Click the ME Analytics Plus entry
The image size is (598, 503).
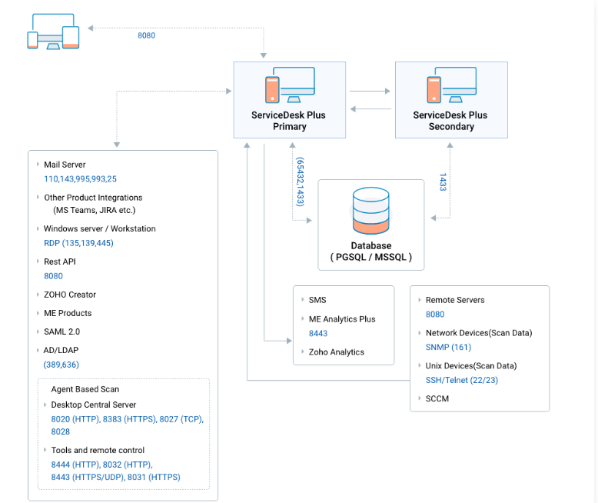342,319
